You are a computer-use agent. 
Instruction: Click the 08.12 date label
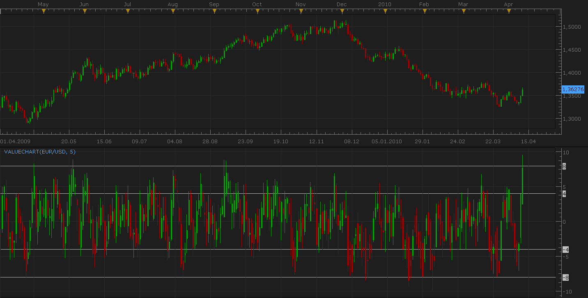tap(351, 141)
